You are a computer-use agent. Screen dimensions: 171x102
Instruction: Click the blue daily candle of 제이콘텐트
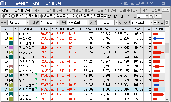point(158,85)
